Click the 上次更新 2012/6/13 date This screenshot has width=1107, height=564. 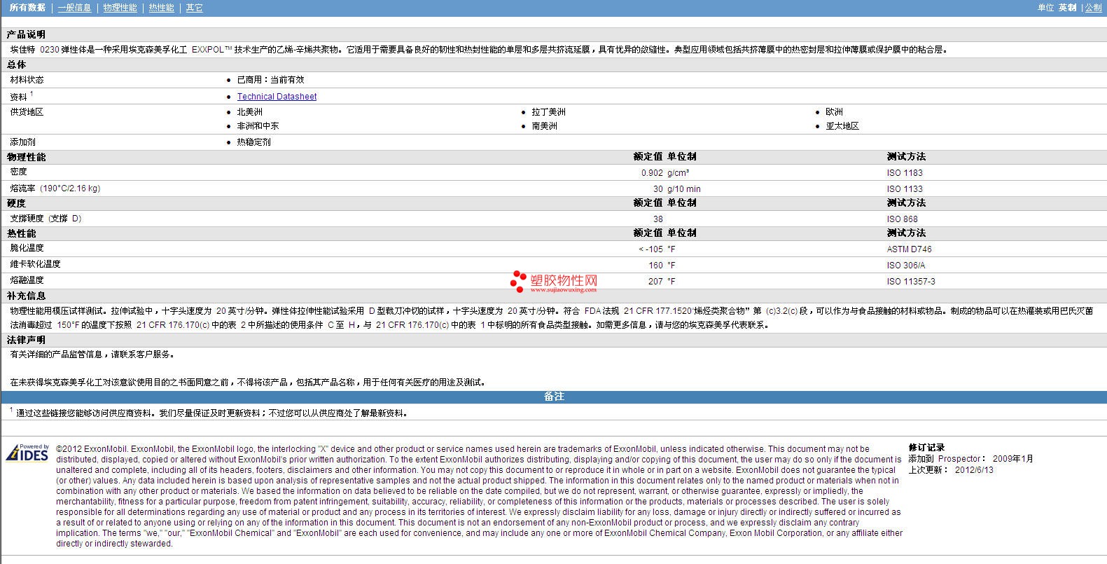click(951, 470)
